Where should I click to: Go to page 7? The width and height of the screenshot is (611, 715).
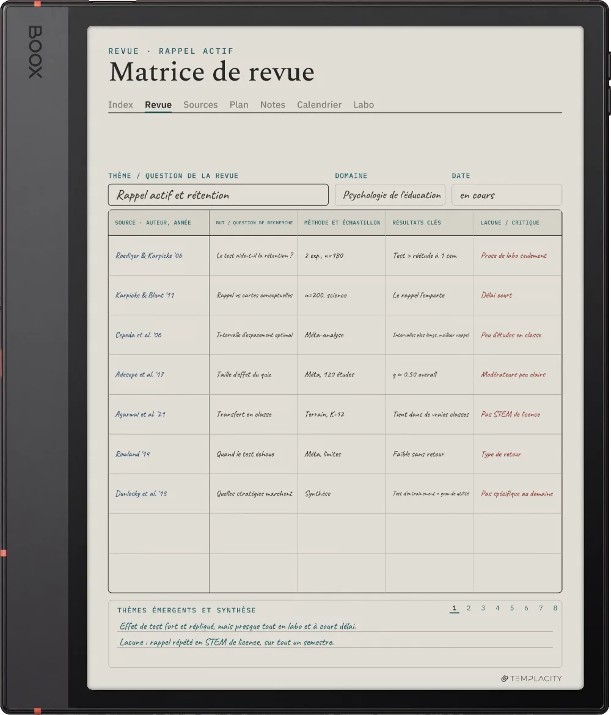tap(541, 608)
